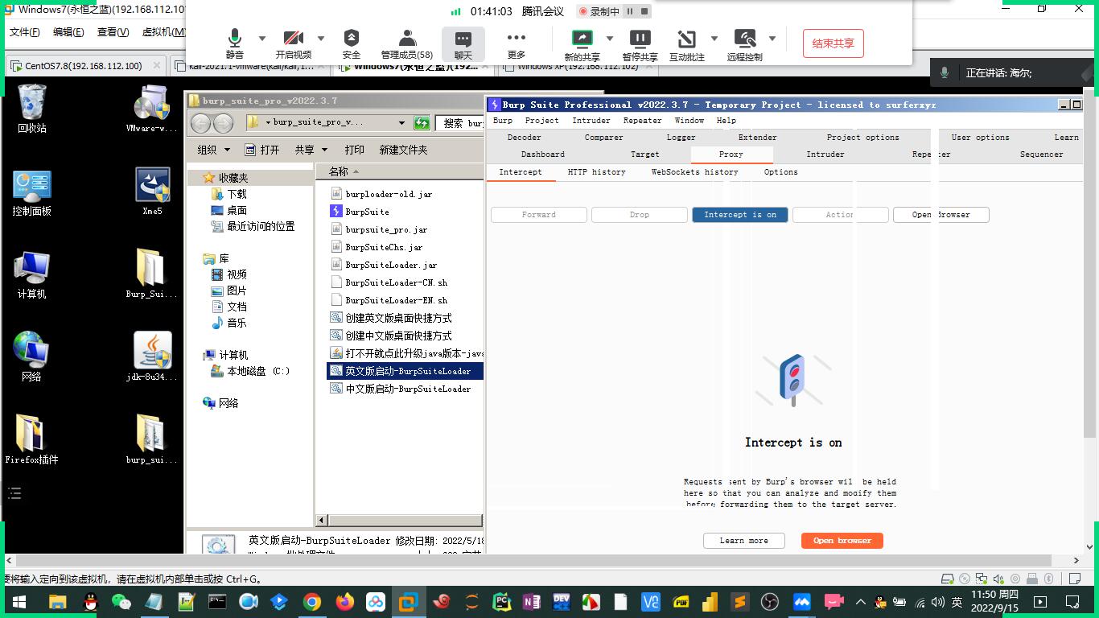Image resolution: width=1099 pixels, height=618 pixels.
Task: Open the 管理成员(58) member management icon
Action: (407, 39)
